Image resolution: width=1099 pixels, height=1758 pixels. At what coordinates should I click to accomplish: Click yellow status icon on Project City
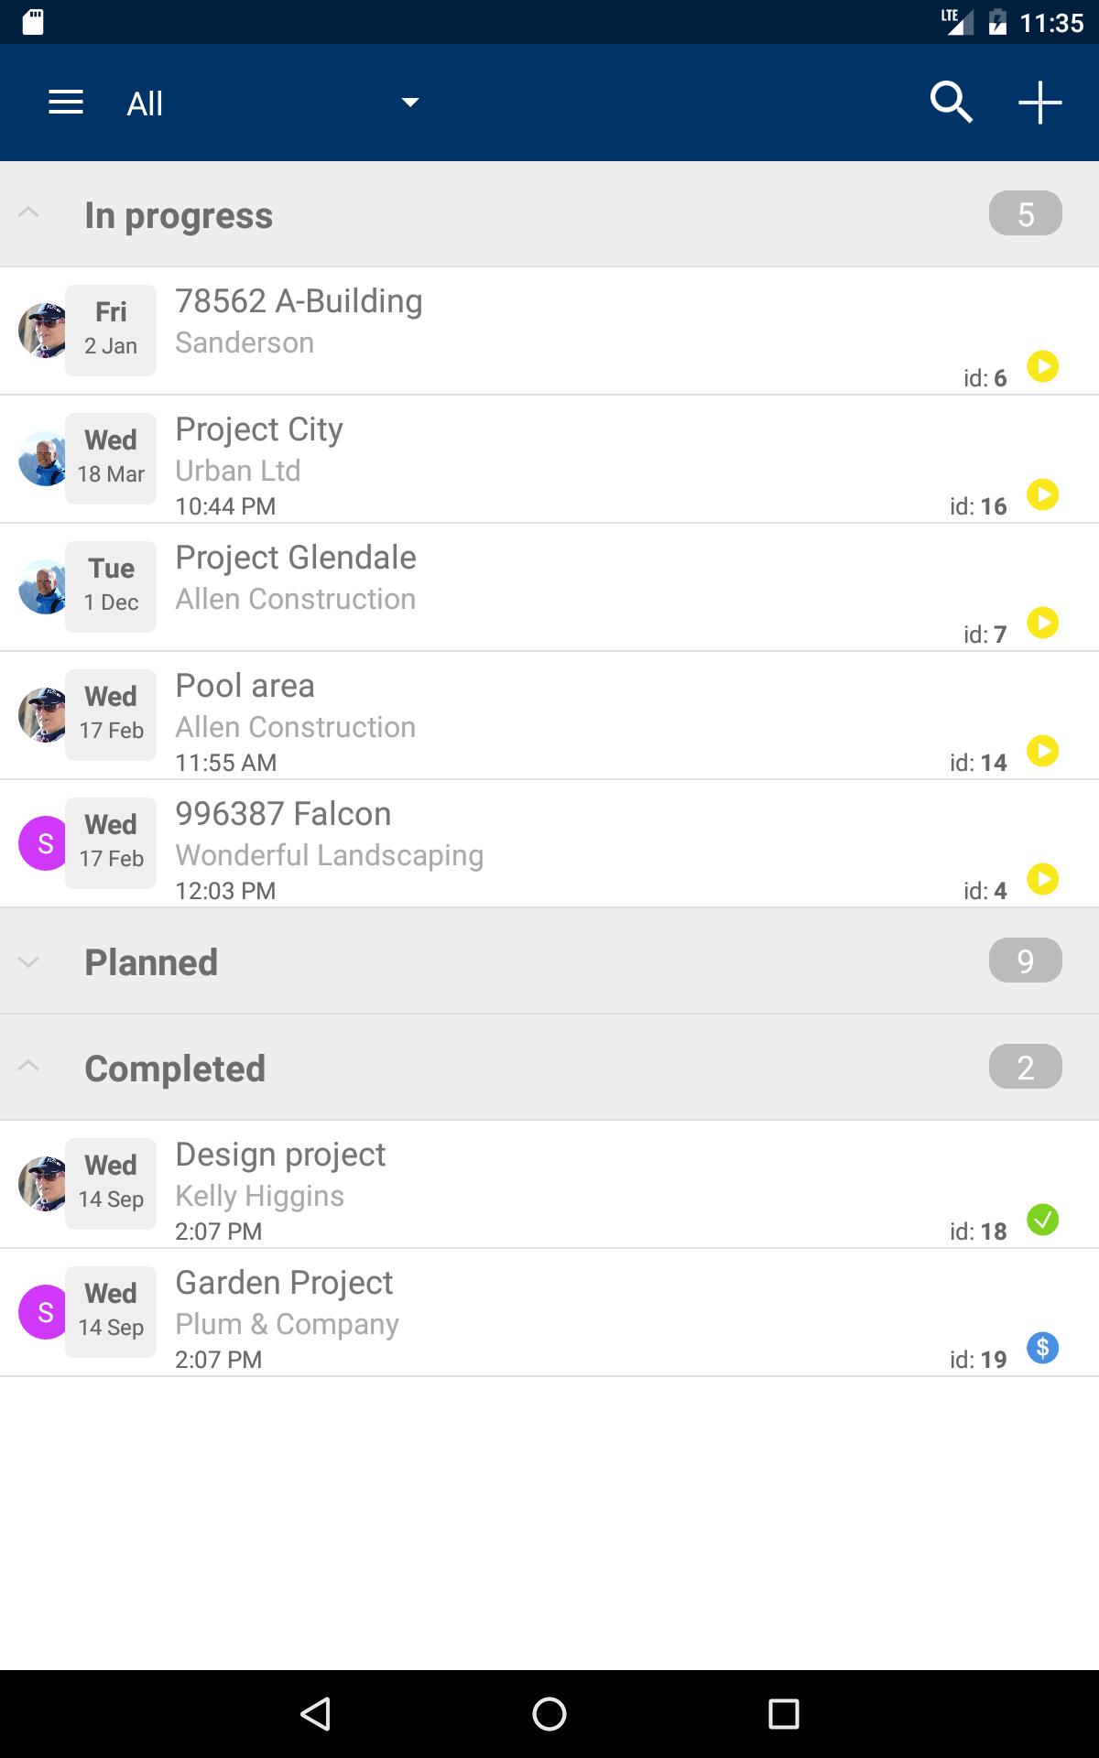click(1042, 495)
